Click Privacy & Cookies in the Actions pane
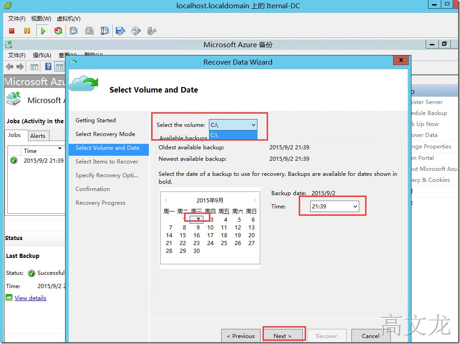Screen dimensions: 460x344 pyautogui.click(x=430, y=180)
